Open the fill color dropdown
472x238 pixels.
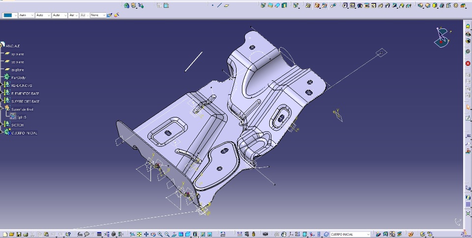point(10,15)
